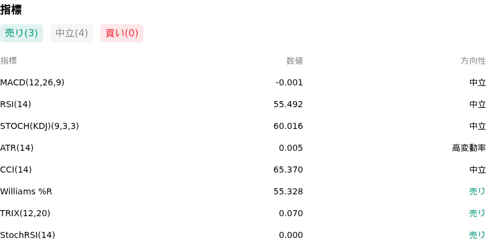Click the 高変動率 label for ATR
486x241 pixels.
click(469, 148)
